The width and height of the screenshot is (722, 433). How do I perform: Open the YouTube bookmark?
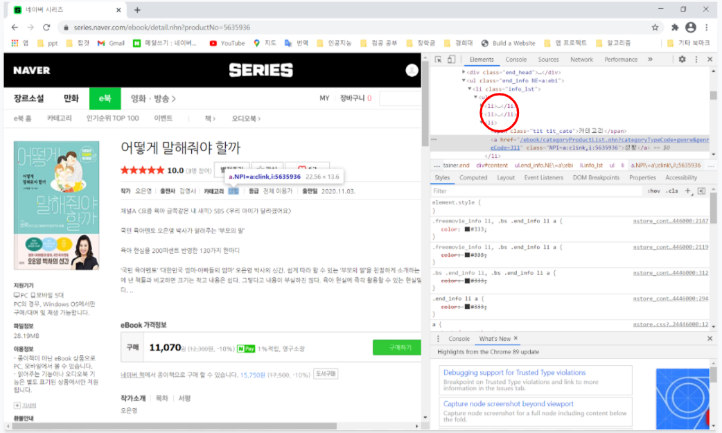pyautogui.click(x=227, y=43)
